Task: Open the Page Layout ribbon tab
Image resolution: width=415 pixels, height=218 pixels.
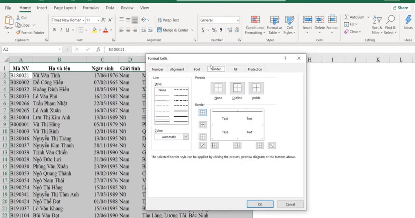Action: pos(65,8)
